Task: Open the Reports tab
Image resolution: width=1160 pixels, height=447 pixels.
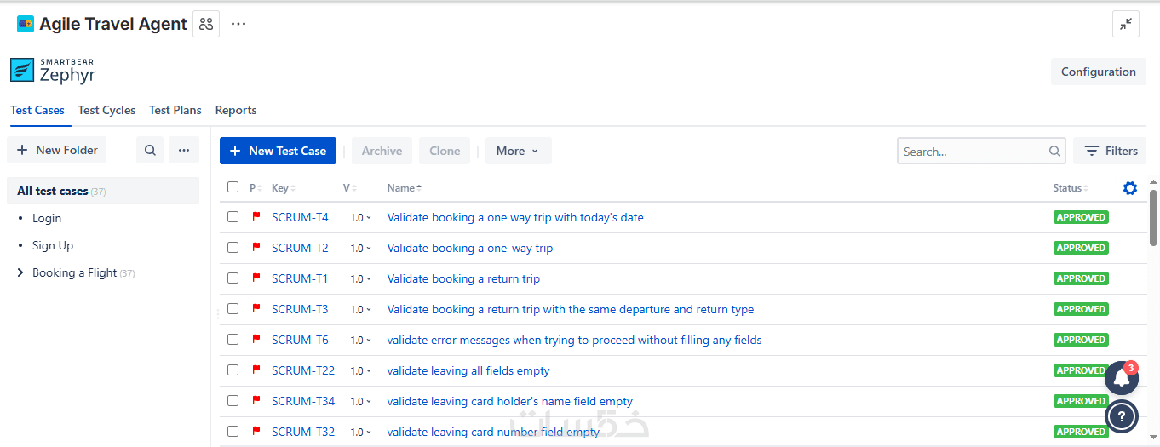Action: click(x=236, y=110)
